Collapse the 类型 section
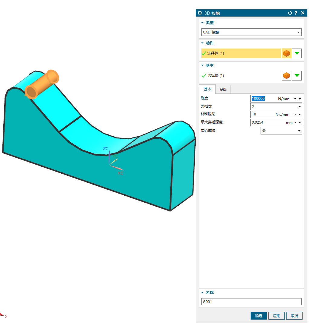 click(x=203, y=23)
